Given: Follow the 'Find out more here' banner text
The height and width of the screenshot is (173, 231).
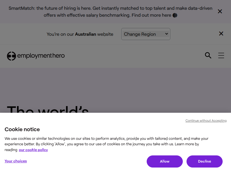Looking at the screenshot, I should click(151, 15).
